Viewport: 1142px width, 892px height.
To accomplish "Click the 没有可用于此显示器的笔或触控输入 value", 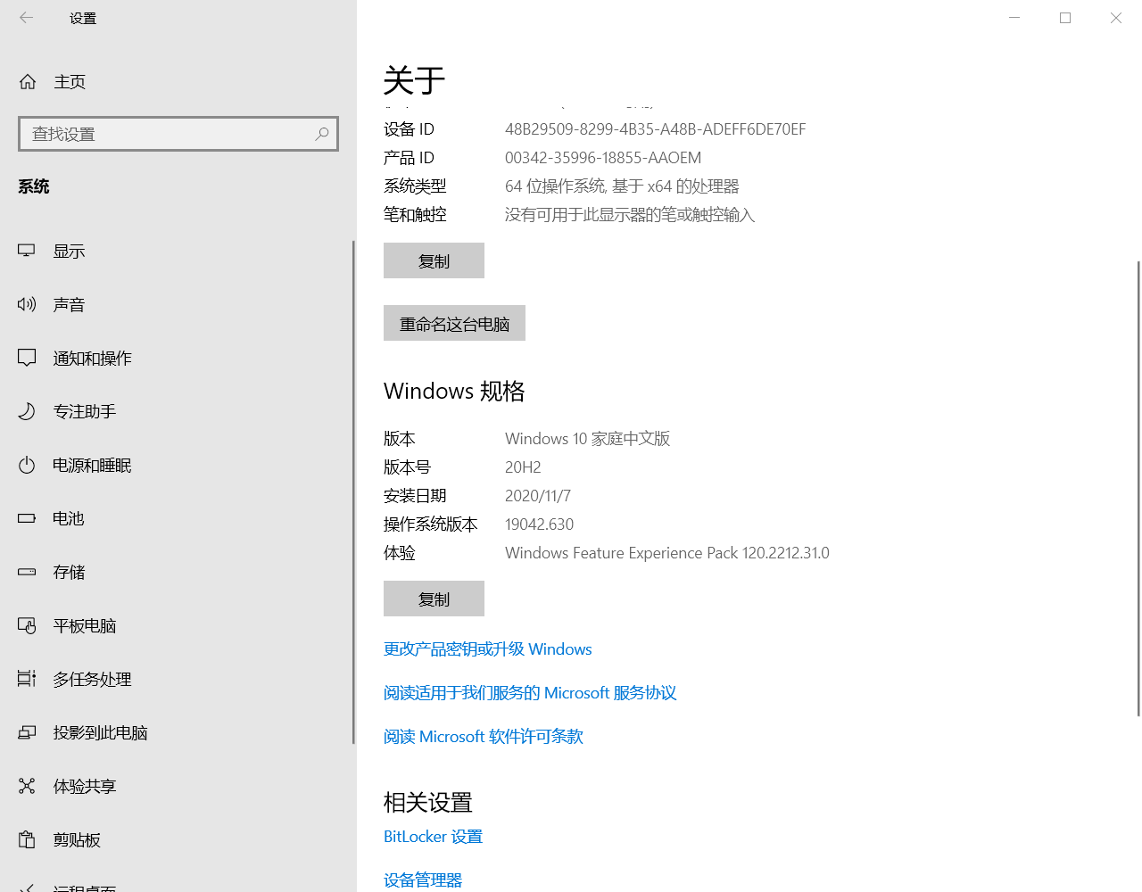I will (x=630, y=215).
